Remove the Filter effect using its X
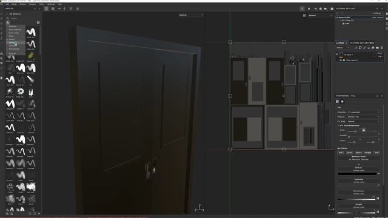The width and height of the screenshot is (388, 218). 383,60
